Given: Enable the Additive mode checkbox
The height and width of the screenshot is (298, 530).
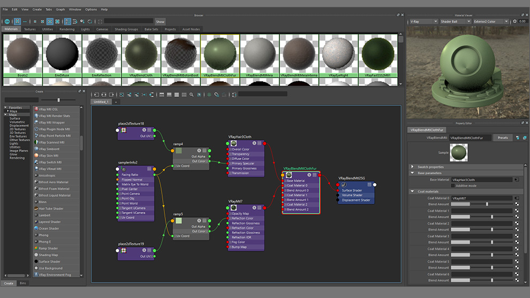Looking at the screenshot, I should (x=453, y=186).
